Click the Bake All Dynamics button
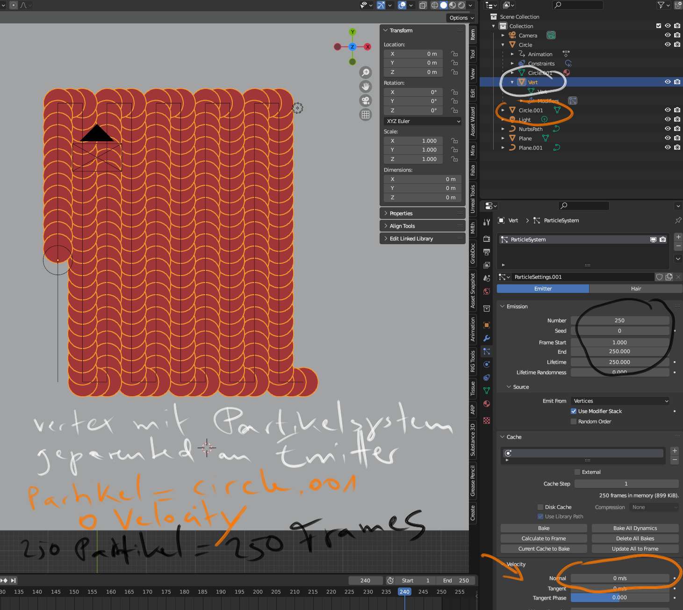The height and width of the screenshot is (610, 683). click(x=635, y=528)
